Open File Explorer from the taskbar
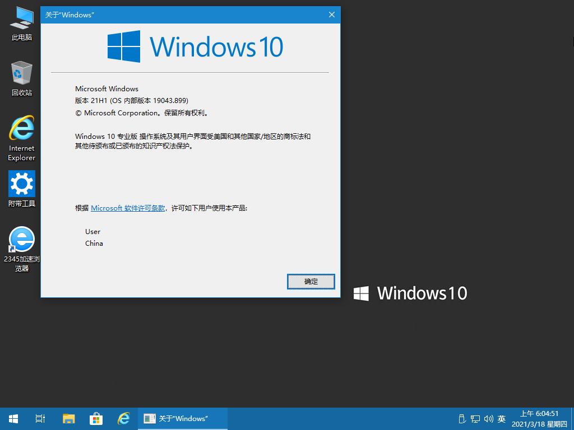The width and height of the screenshot is (574, 430). point(68,419)
